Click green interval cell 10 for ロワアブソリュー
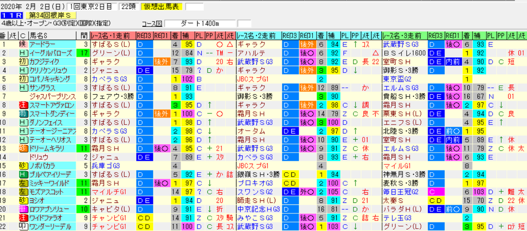This screenshot has width=527, height=231. (83, 209)
